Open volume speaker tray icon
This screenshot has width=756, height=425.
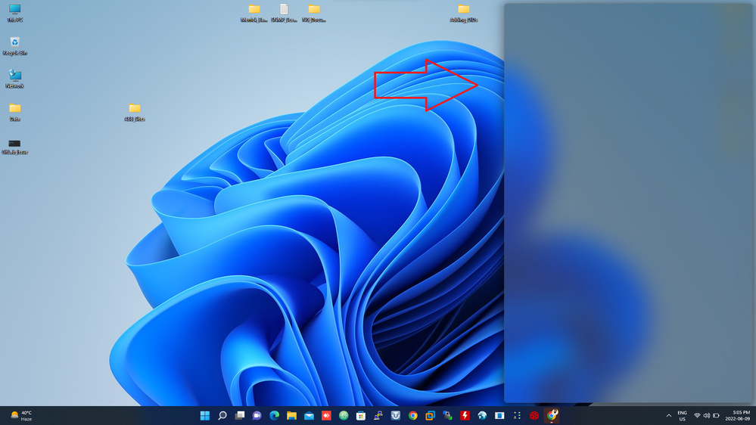tap(706, 415)
